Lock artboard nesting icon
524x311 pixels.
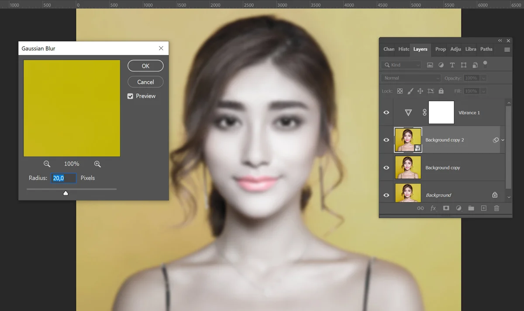tap(431, 91)
